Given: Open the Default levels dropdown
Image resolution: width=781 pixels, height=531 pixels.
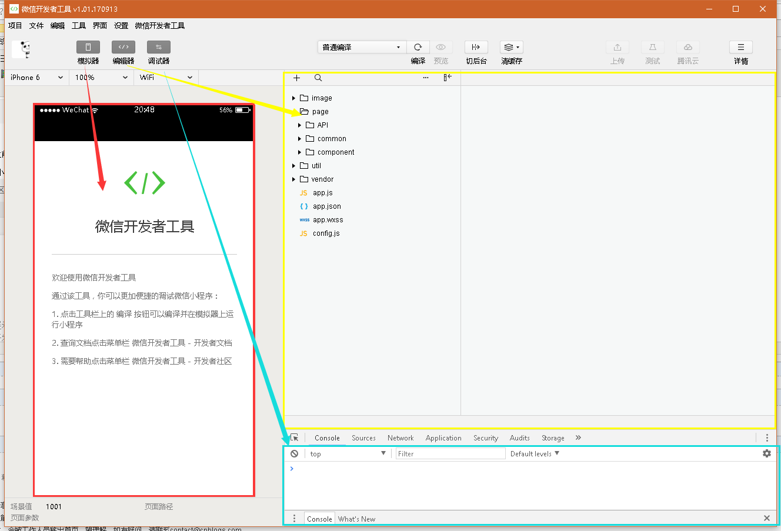Looking at the screenshot, I should click(x=535, y=454).
